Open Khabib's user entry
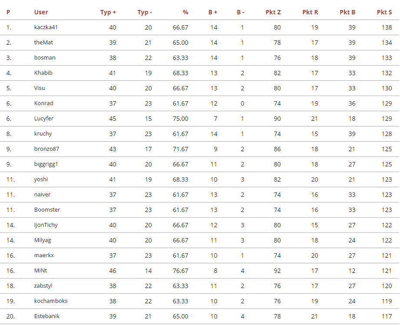Image resolution: width=400 pixels, height=325 pixels. (43, 73)
